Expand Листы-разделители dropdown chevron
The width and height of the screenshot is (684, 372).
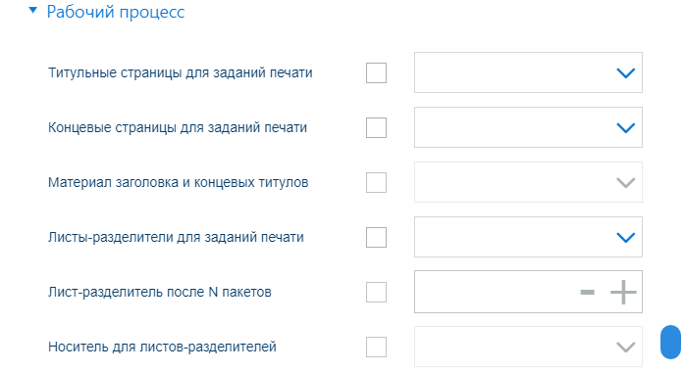point(625,237)
